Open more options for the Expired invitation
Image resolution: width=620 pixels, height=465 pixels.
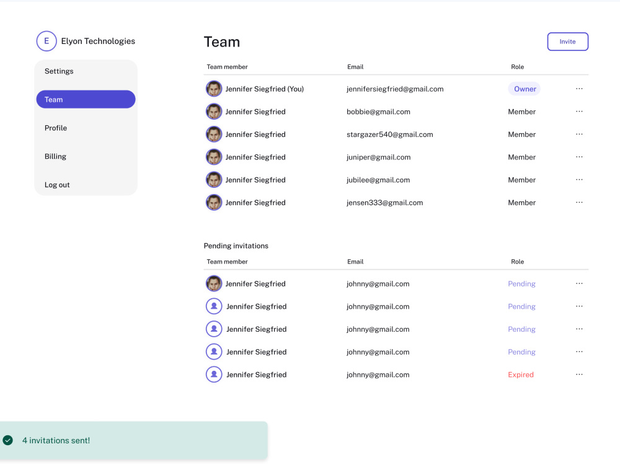[579, 374]
